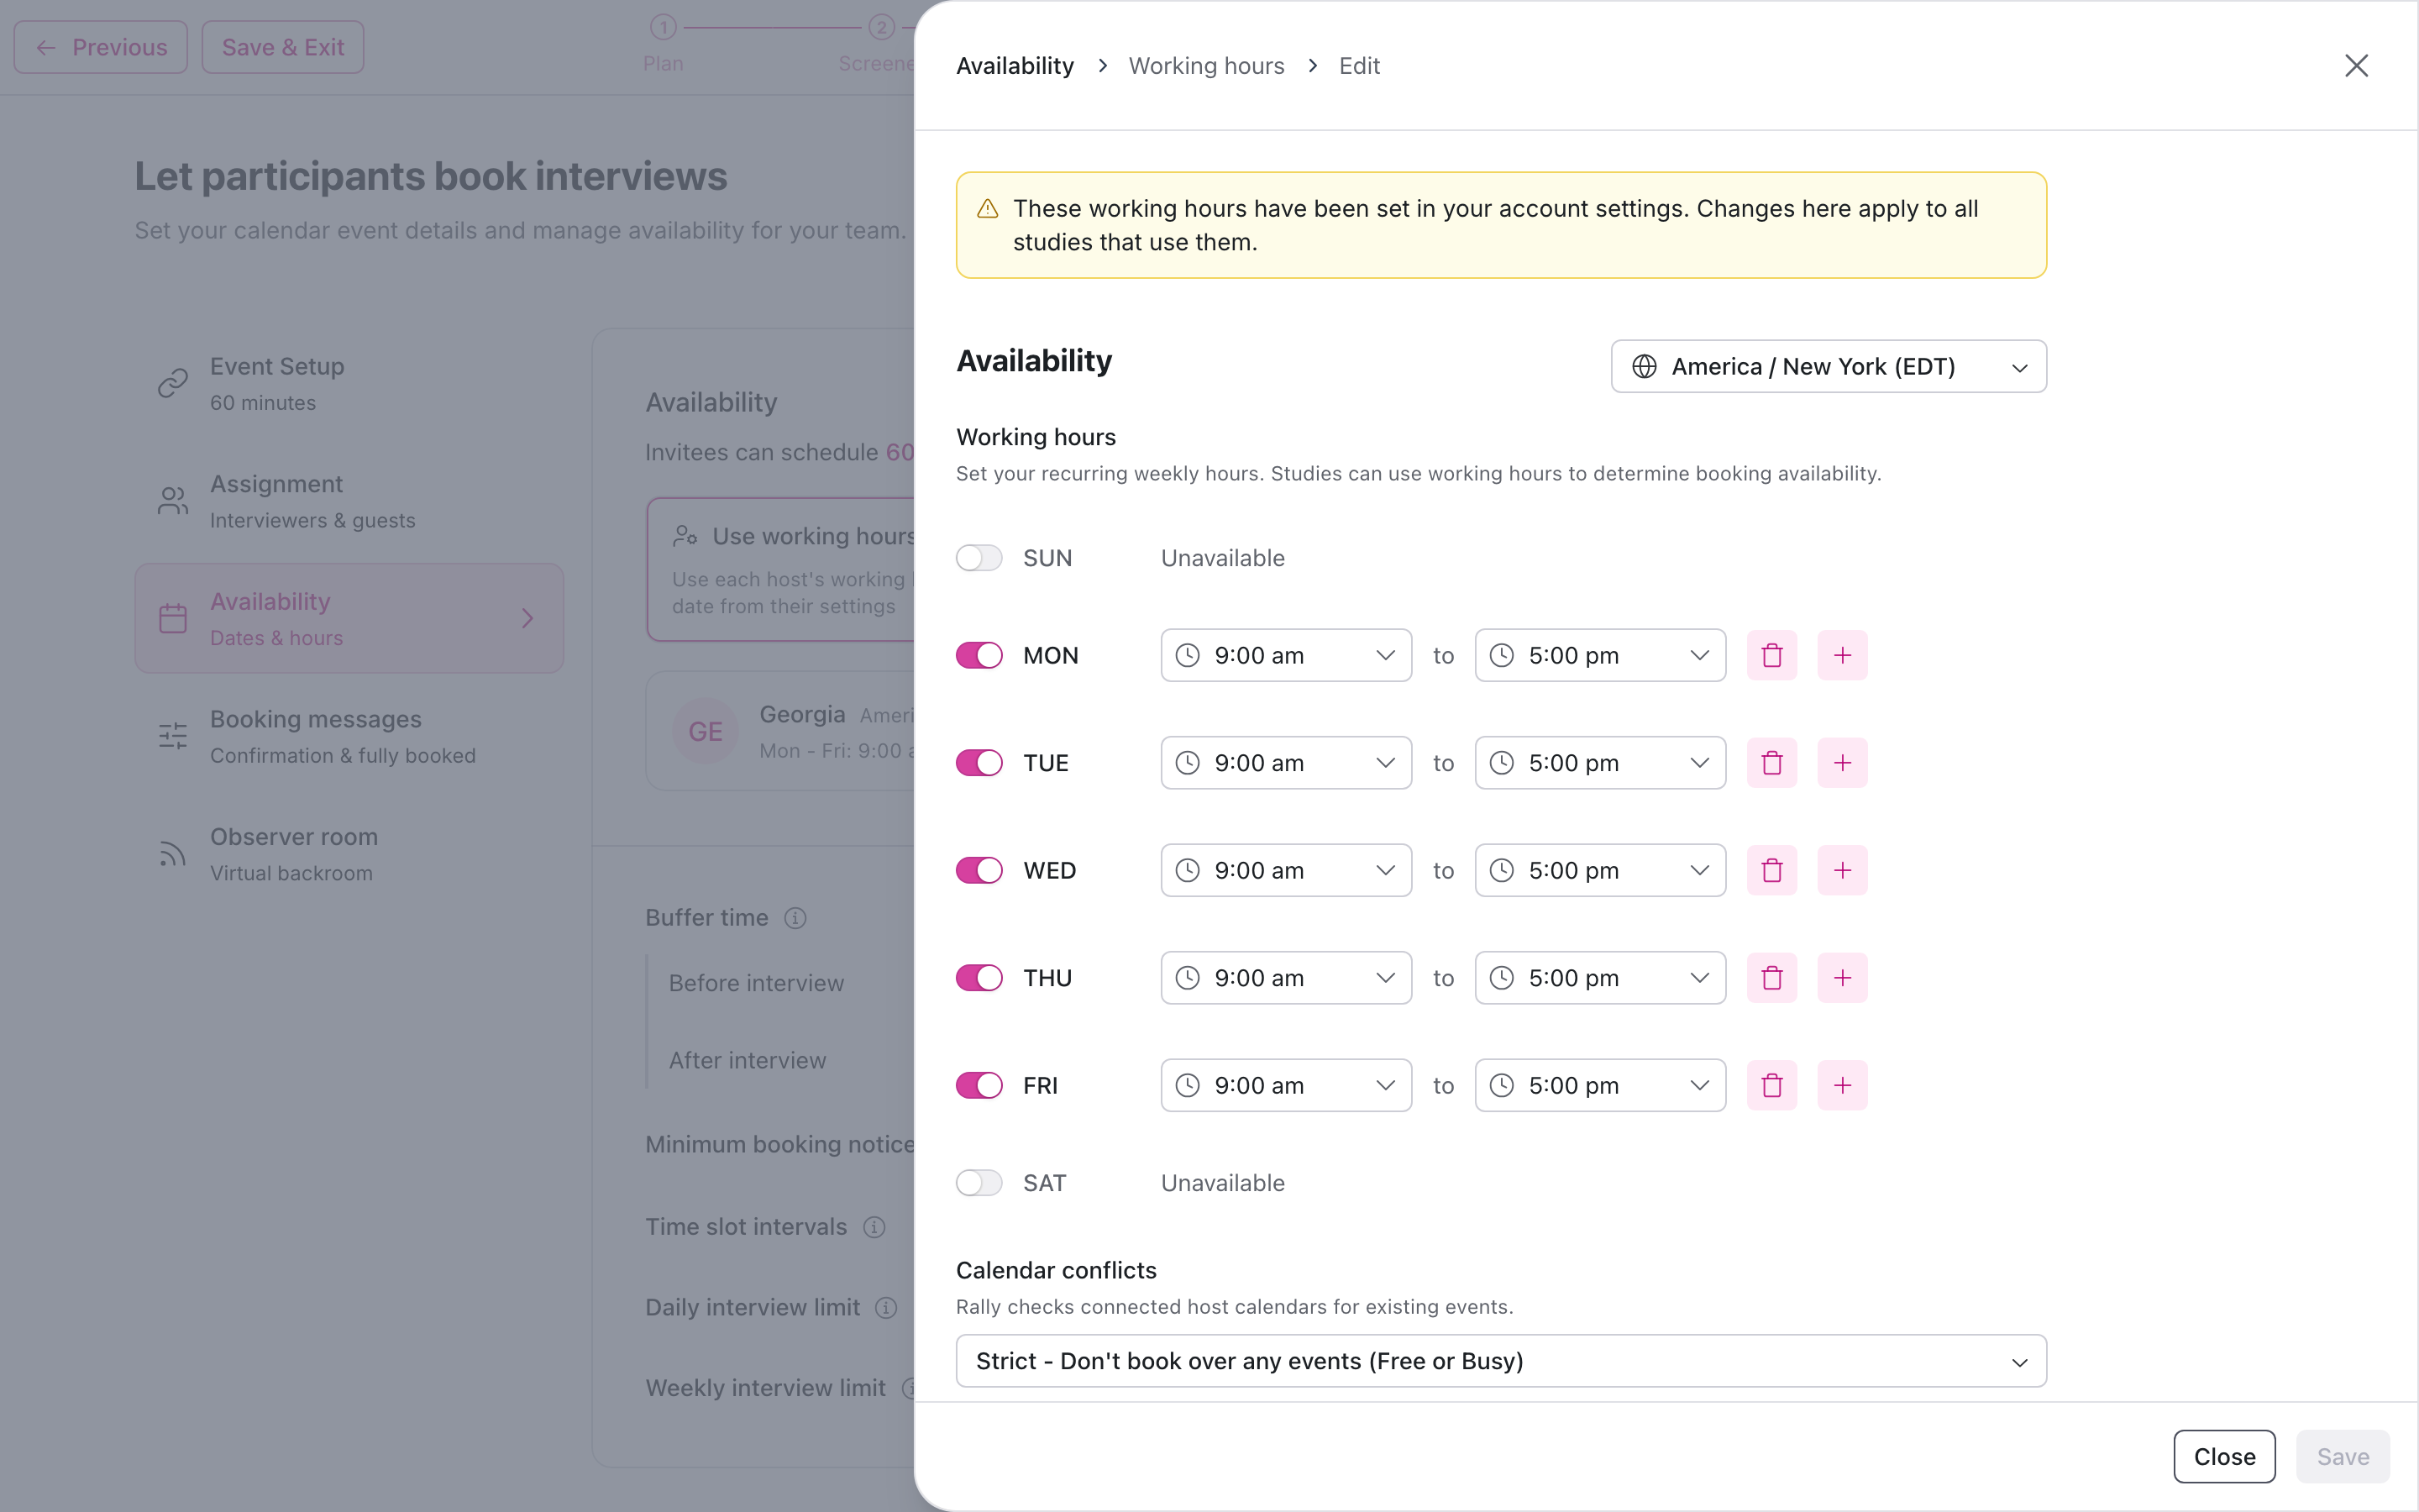
Task: Disable the TUE availability toggle
Action: coord(979,763)
